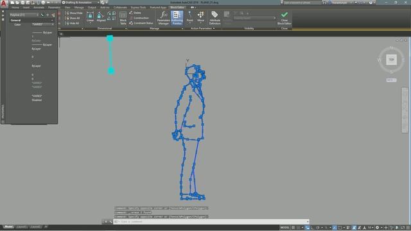Viewport: 411px width, 231px height.
Task: Click the MODEL space status button
Action: point(284,228)
